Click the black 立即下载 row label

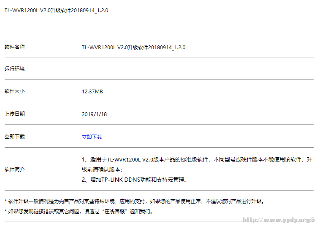[14, 137]
